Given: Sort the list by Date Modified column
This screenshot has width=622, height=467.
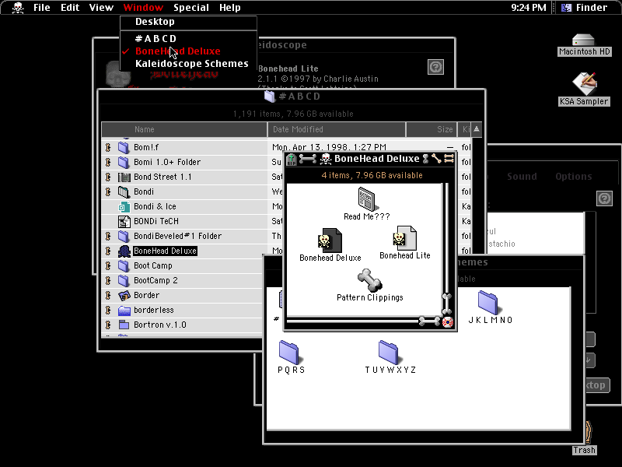Looking at the screenshot, I should point(337,129).
